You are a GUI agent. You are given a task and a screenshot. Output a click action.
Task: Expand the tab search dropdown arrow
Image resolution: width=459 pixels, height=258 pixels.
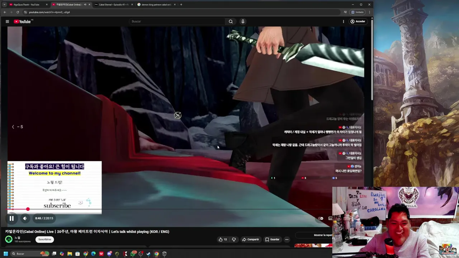pos(4,5)
